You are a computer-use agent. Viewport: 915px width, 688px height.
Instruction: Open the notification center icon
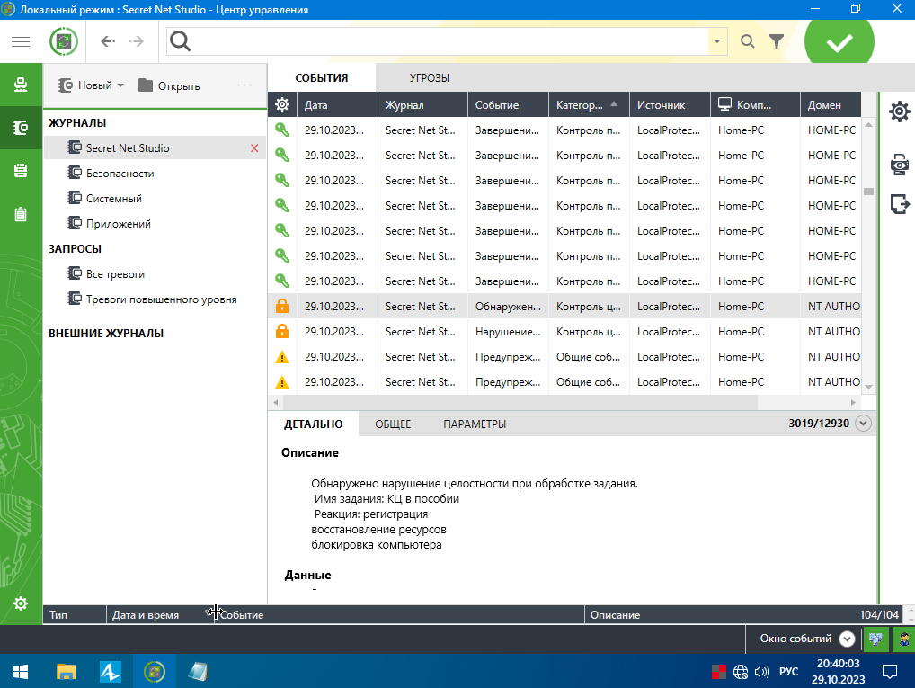(889, 672)
